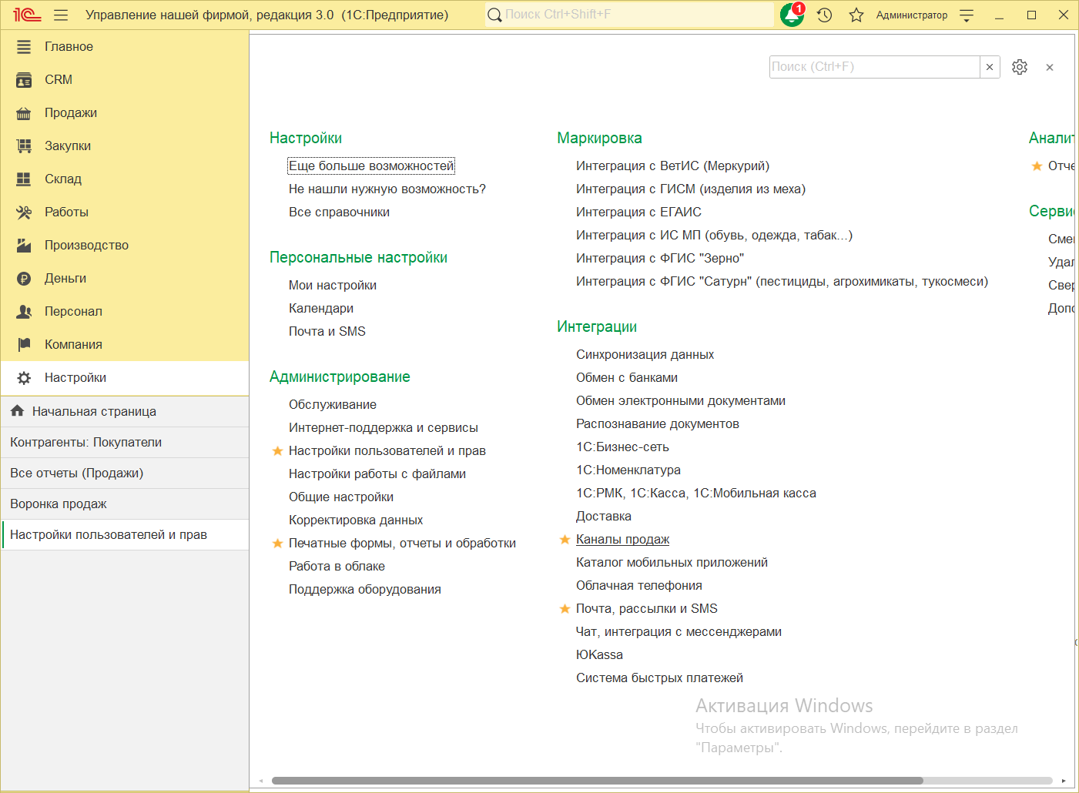Viewport: 1079px width, 793px height.
Task: Open service menu icon next to Администратор
Action: tap(967, 15)
